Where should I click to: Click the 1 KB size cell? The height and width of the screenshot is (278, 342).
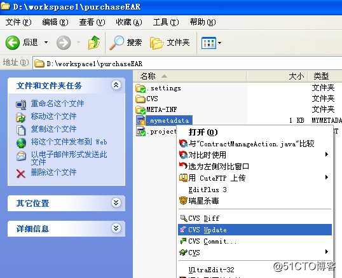297,120
